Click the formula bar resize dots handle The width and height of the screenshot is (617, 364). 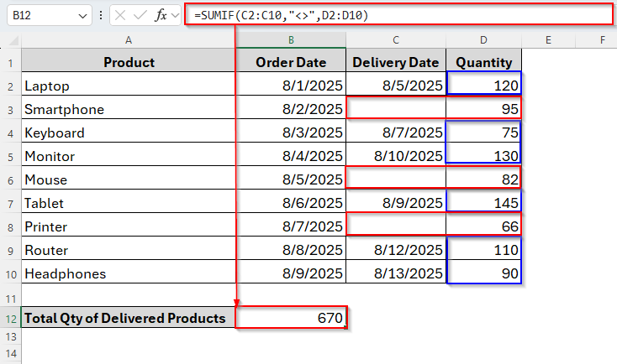point(102,15)
